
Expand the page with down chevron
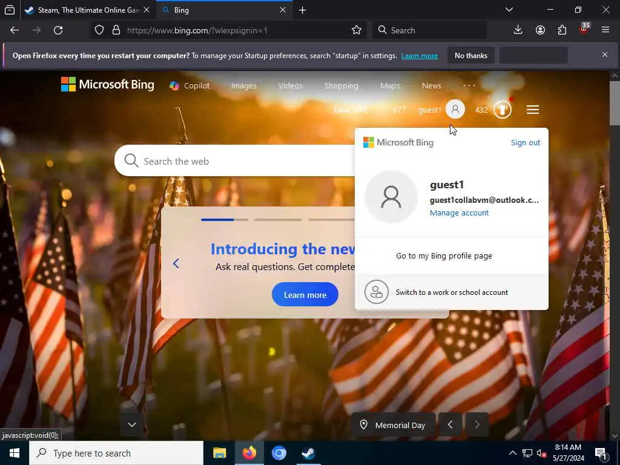[132, 424]
